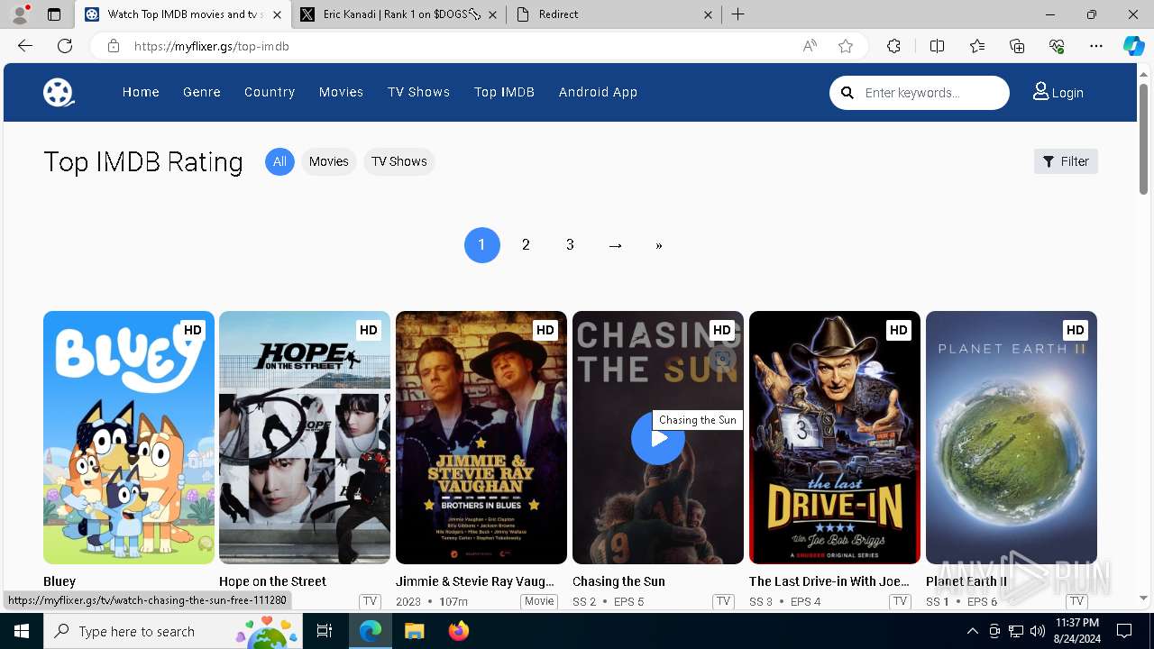Image resolution: width=1154 pixels, height=649 pixels.
Task: Open a new tab with plus
Action: point(737,14)
